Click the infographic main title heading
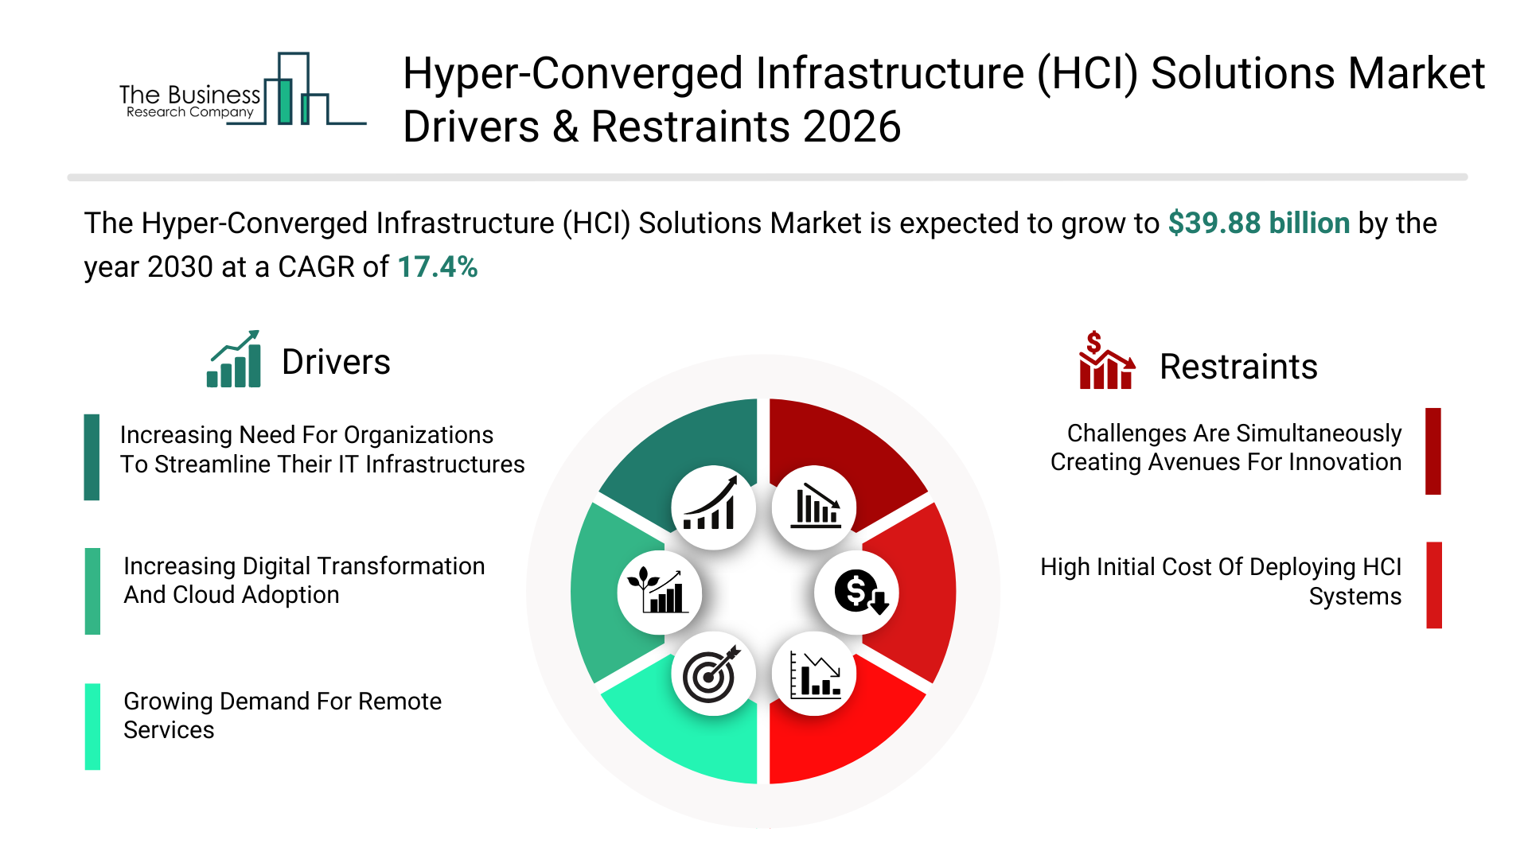 tap(943, 99)
